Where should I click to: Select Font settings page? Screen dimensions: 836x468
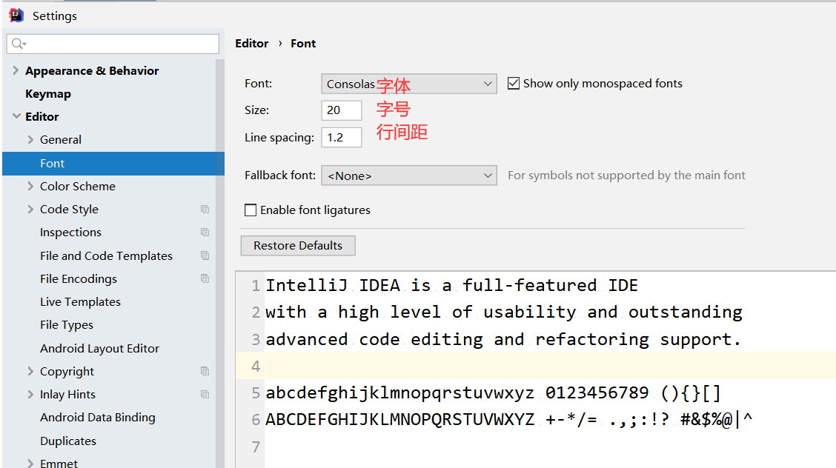(113, 164)
